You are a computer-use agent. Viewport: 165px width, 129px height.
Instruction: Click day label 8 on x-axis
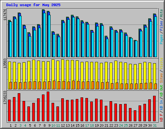[44, 125]
